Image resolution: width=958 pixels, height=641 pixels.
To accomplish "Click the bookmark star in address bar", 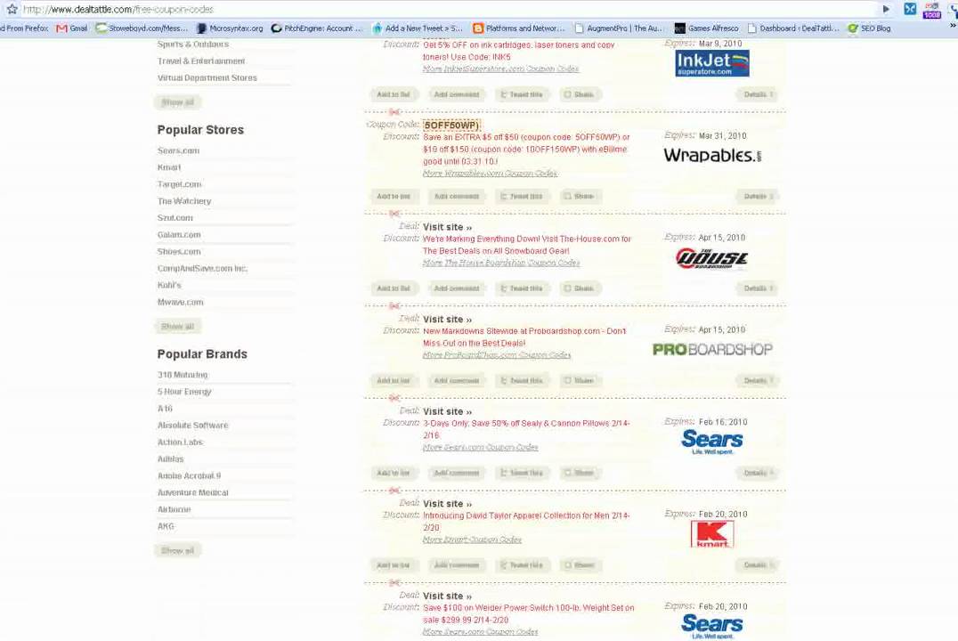I will pos(12,9).
